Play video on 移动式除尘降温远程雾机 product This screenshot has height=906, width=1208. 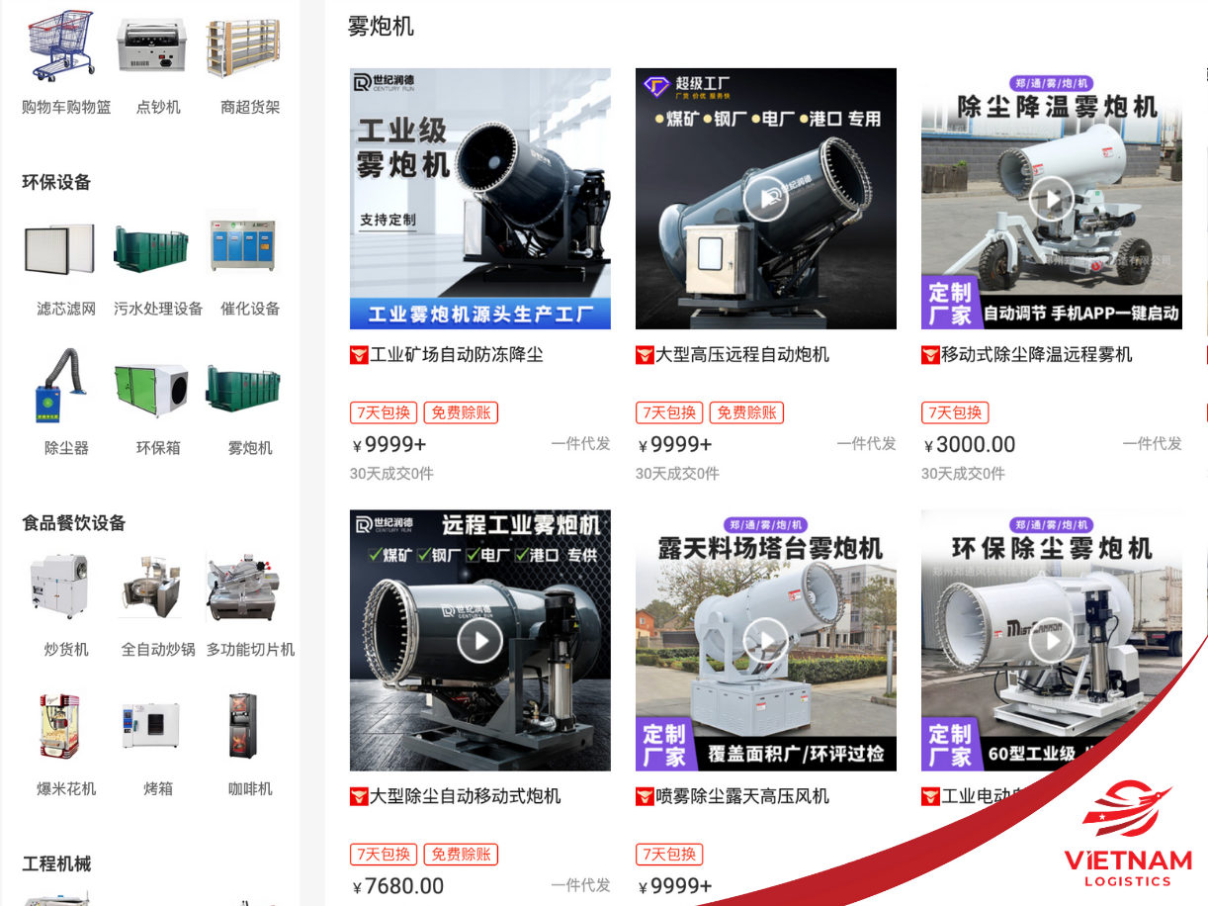click(1050, 199)
